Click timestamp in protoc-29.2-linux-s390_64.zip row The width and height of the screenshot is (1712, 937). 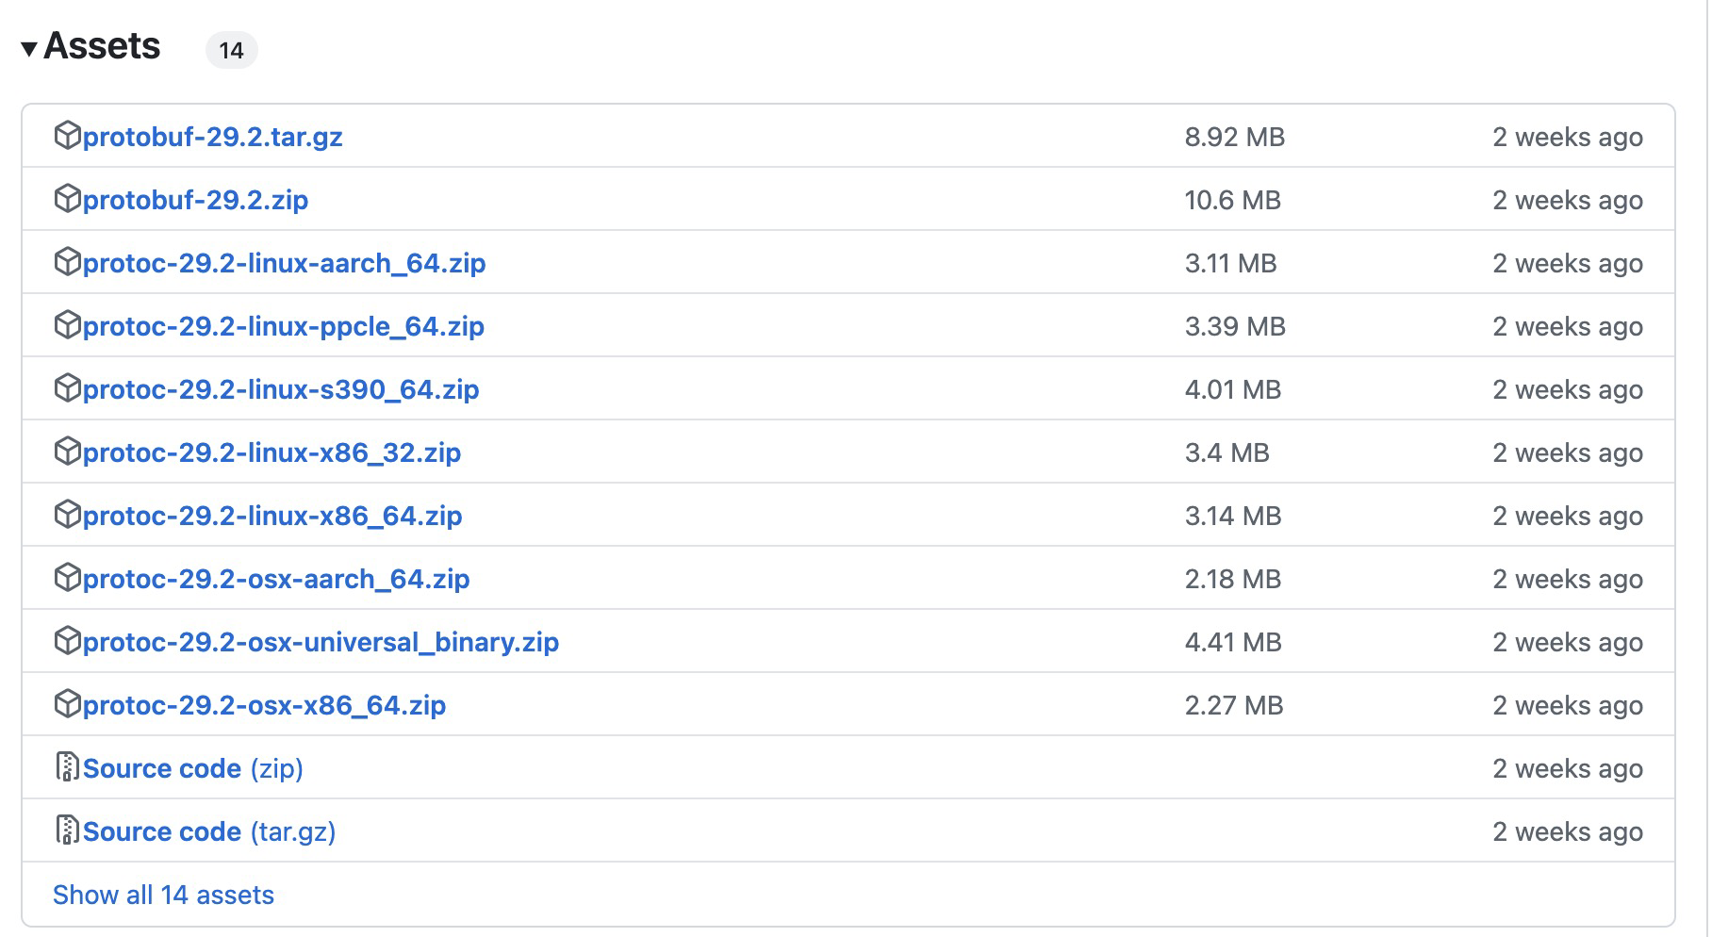1568,390
